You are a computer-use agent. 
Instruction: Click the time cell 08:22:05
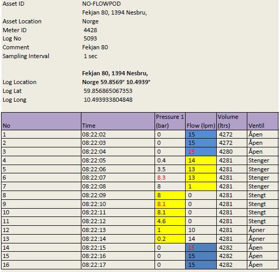click(x=118, y=160)
